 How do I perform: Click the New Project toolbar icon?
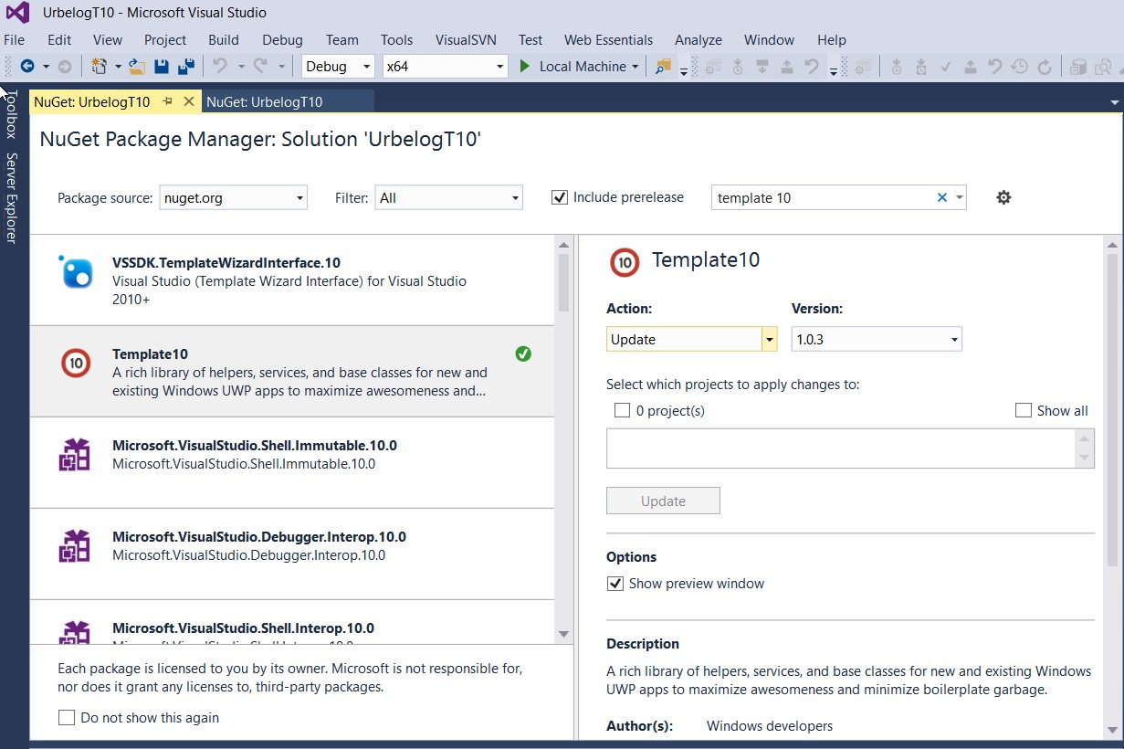click(x=100, y=66)
